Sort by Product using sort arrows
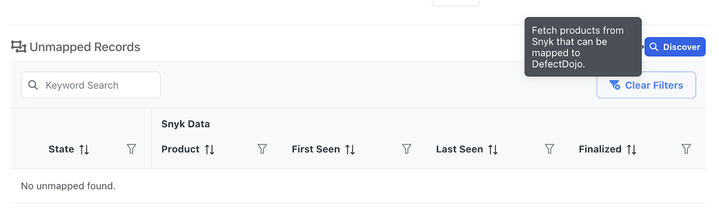Viewport: 719px width, 209px height. click(x=209, y=149)
